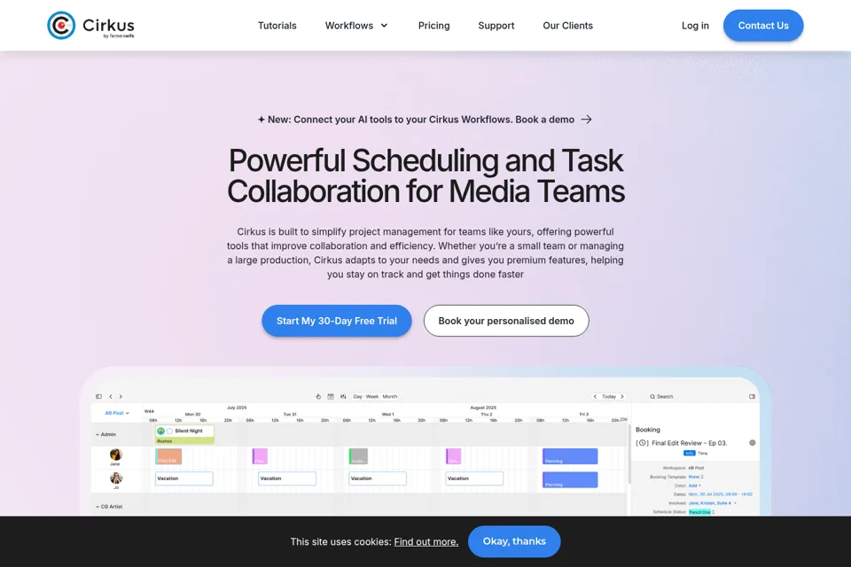Click the Contact Us button
Viewport: 851px width, 567px height.
pos(763,26)
